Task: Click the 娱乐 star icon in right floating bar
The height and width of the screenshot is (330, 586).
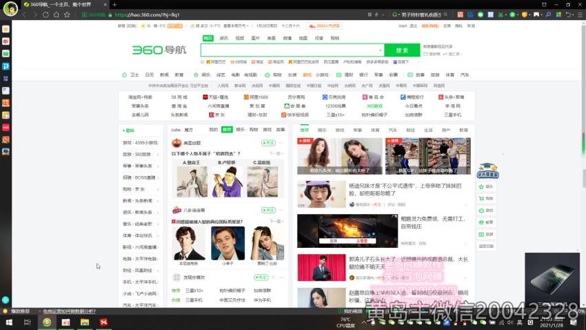Action: pos(481,186)
